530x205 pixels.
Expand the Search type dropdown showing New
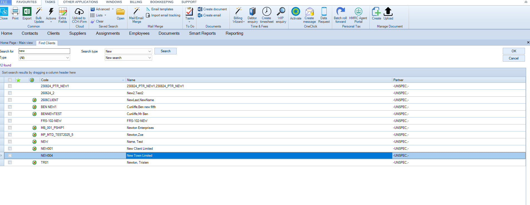click(149, 51)
